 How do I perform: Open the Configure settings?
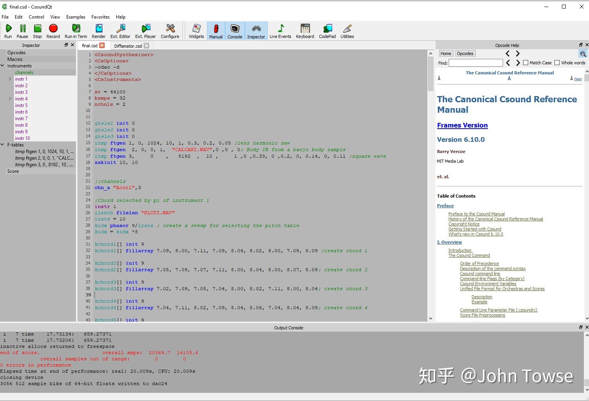[x=170, y=31]
